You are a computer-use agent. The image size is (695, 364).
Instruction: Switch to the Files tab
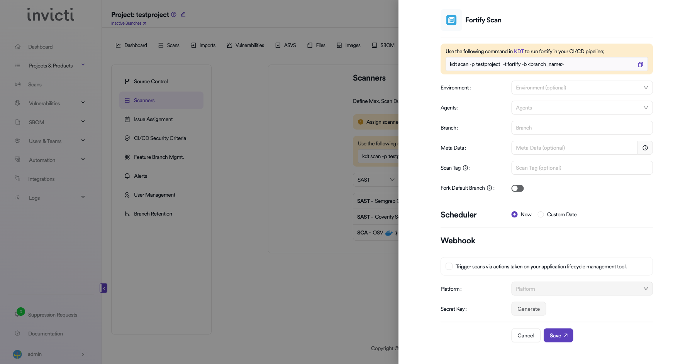pyautogui.click(x=316, y=45)
